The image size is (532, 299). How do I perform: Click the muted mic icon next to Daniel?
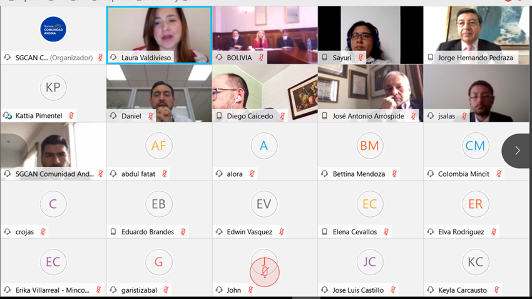tap(151, 116)
